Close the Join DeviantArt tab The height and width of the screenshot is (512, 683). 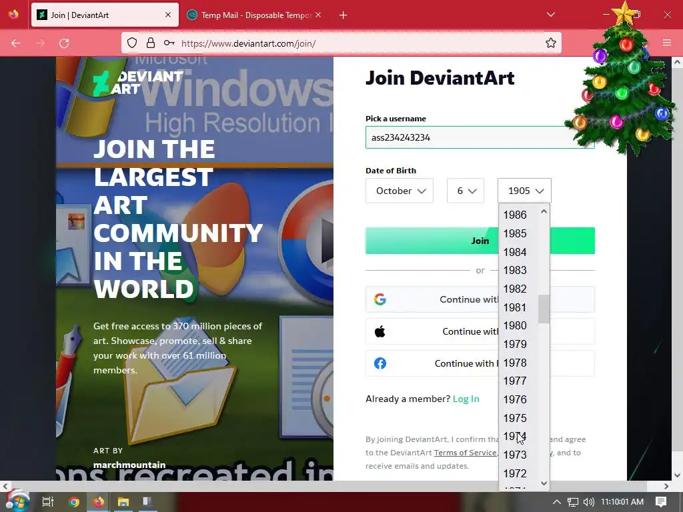(x=168, y=15)
